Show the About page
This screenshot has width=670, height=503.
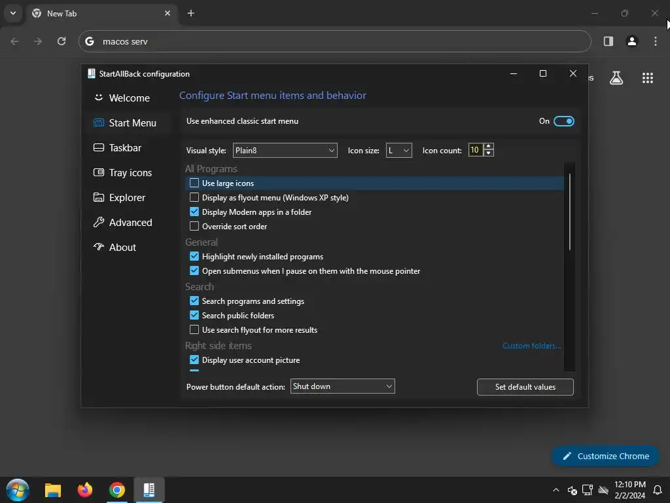(122, 247)
